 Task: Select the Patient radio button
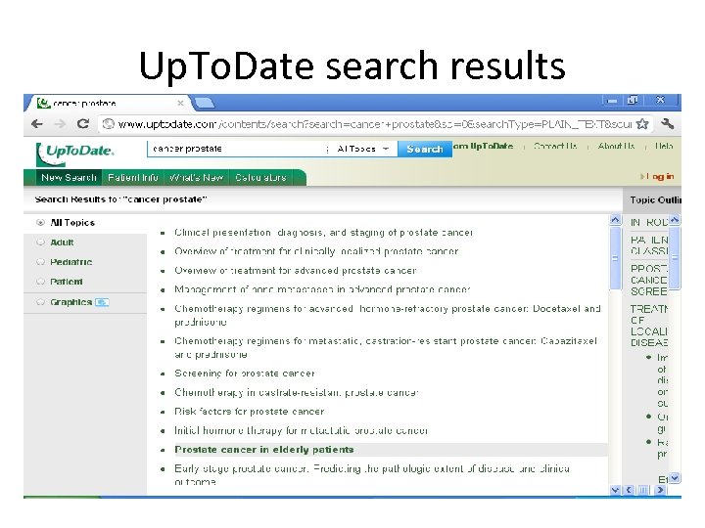click(x=40, y=282)
